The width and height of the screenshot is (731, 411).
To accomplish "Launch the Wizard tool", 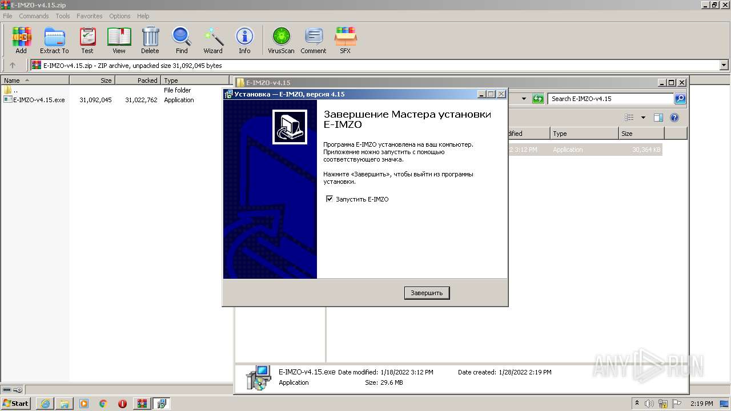I will pos(213,41).
